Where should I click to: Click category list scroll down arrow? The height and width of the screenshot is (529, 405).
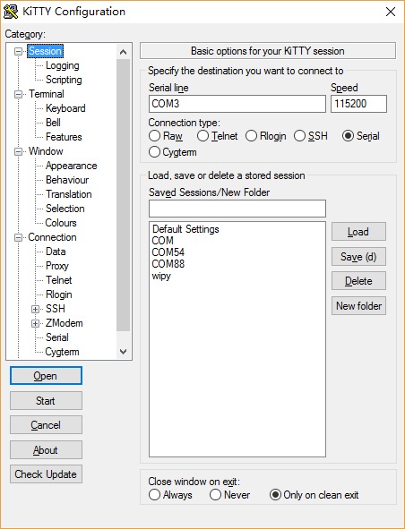[x=124, y=352]
